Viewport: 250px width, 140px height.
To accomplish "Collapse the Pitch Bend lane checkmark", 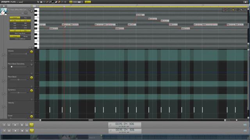I will [4, 81].
